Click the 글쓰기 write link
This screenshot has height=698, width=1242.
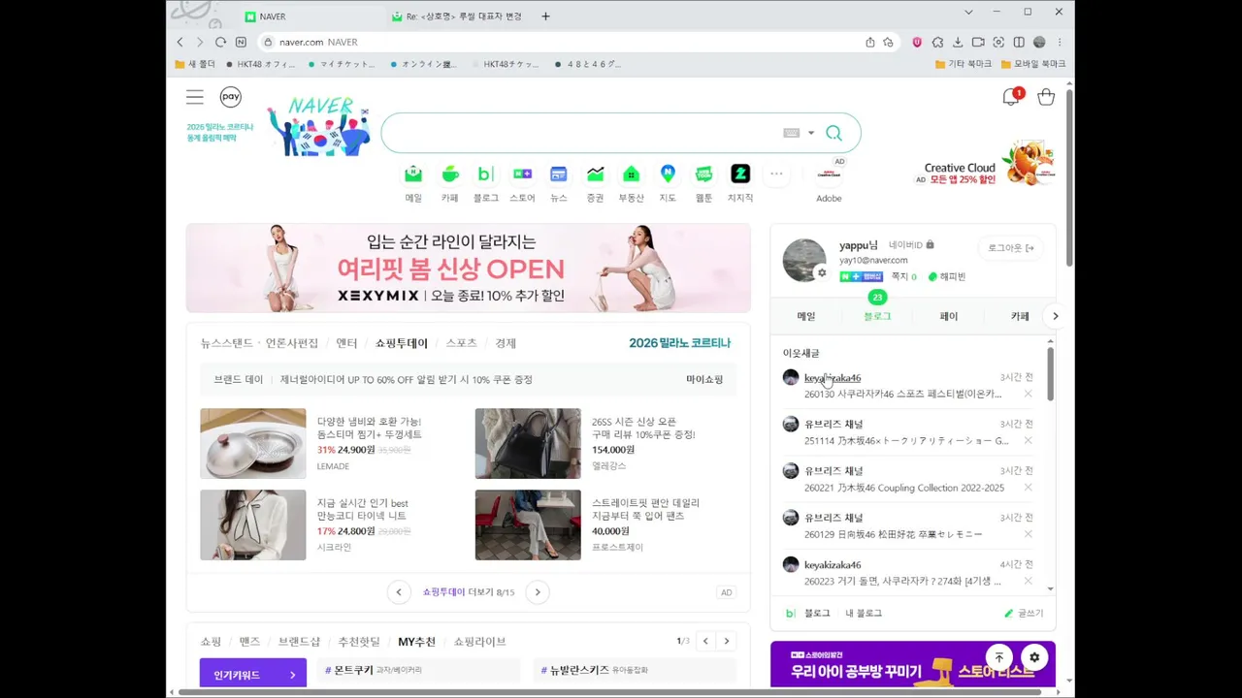tap(1024, 614)
